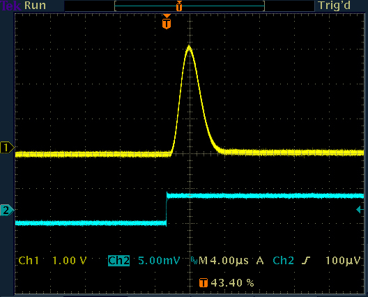This screenshot has width=368, height=297.
Task: Click the orange T icon beside 43.40 %
Action: (204, 282)
